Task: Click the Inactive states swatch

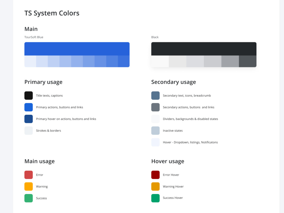Action: pos(155,131)
